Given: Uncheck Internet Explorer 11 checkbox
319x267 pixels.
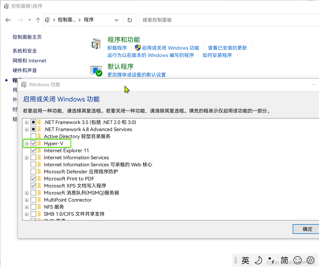Looking at the screenshot, I should click(x=33, y=151).
